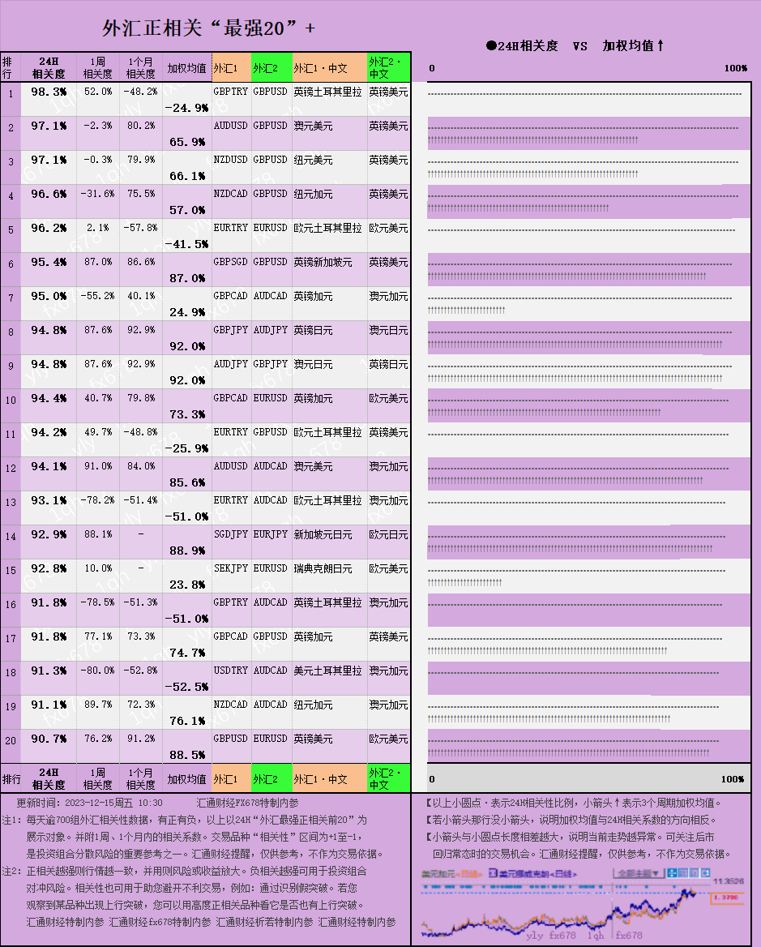The image size is (761, 947).
Task: Click the 美元挪威克朗<日线> chart label
Action: click(537, 874)
